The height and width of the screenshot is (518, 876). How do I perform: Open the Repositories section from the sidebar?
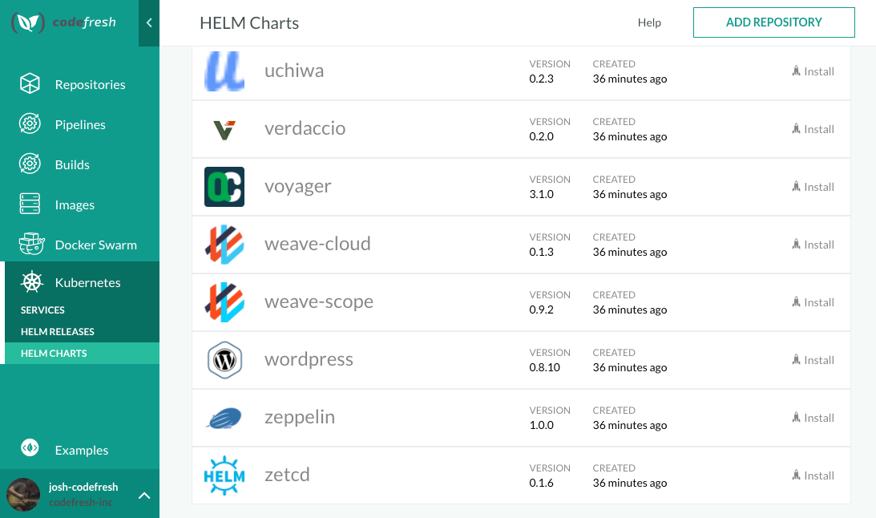point(30,84)
